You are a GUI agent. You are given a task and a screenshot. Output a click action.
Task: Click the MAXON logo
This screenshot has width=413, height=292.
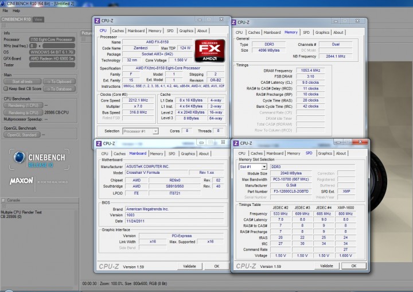click(21, 181)
